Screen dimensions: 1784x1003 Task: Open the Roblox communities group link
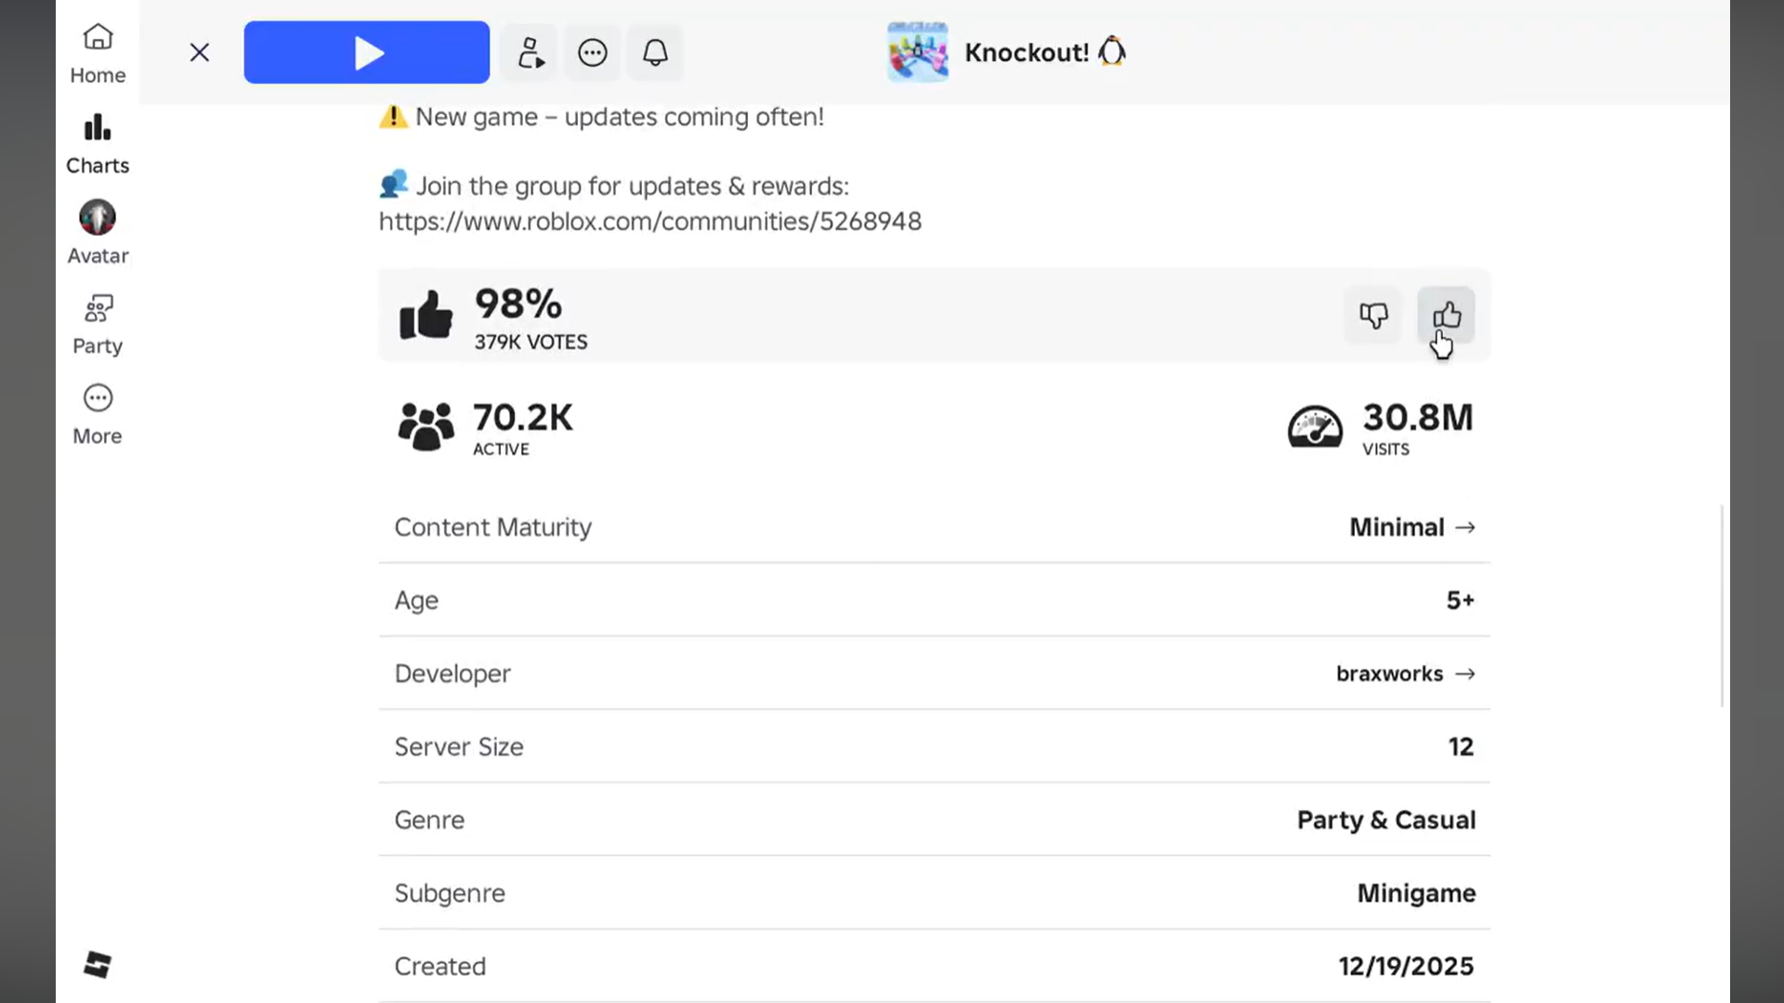649,222
